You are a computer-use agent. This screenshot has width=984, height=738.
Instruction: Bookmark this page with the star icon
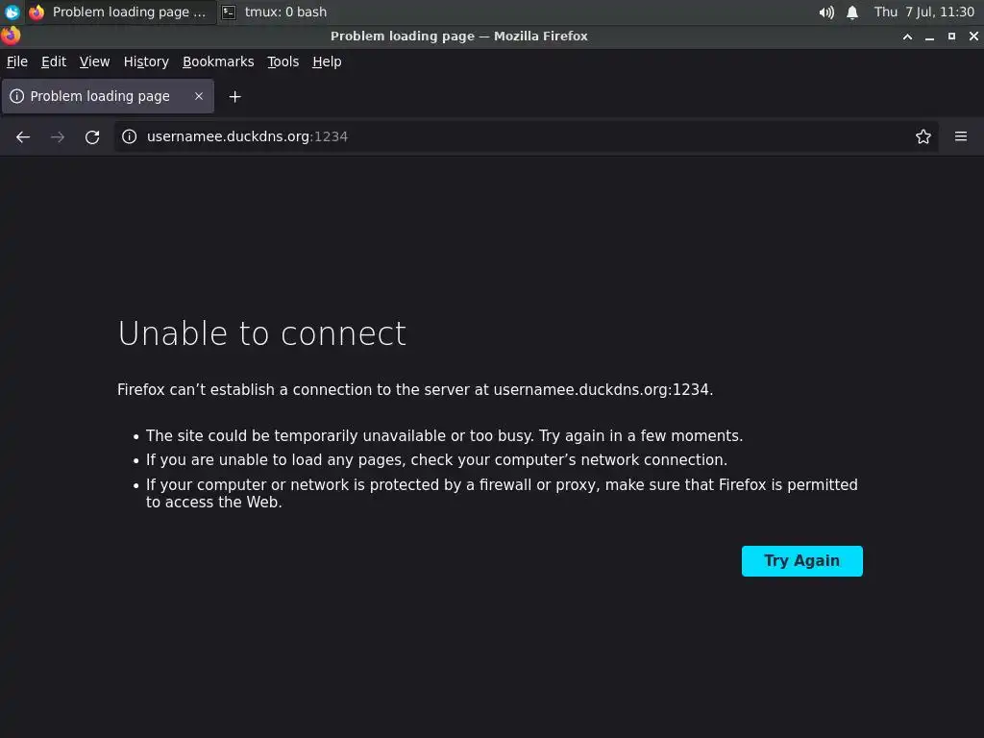[923, 136]
